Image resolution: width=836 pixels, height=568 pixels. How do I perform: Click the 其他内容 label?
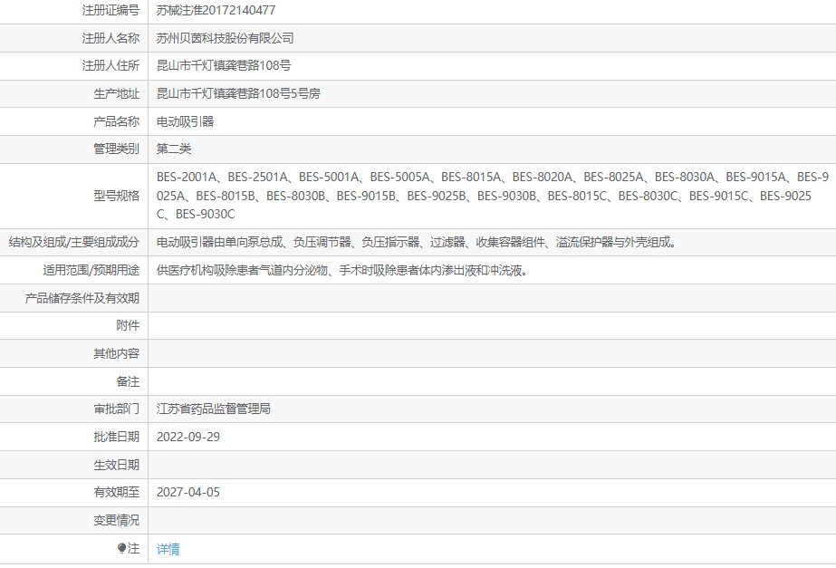pos(116,353)
